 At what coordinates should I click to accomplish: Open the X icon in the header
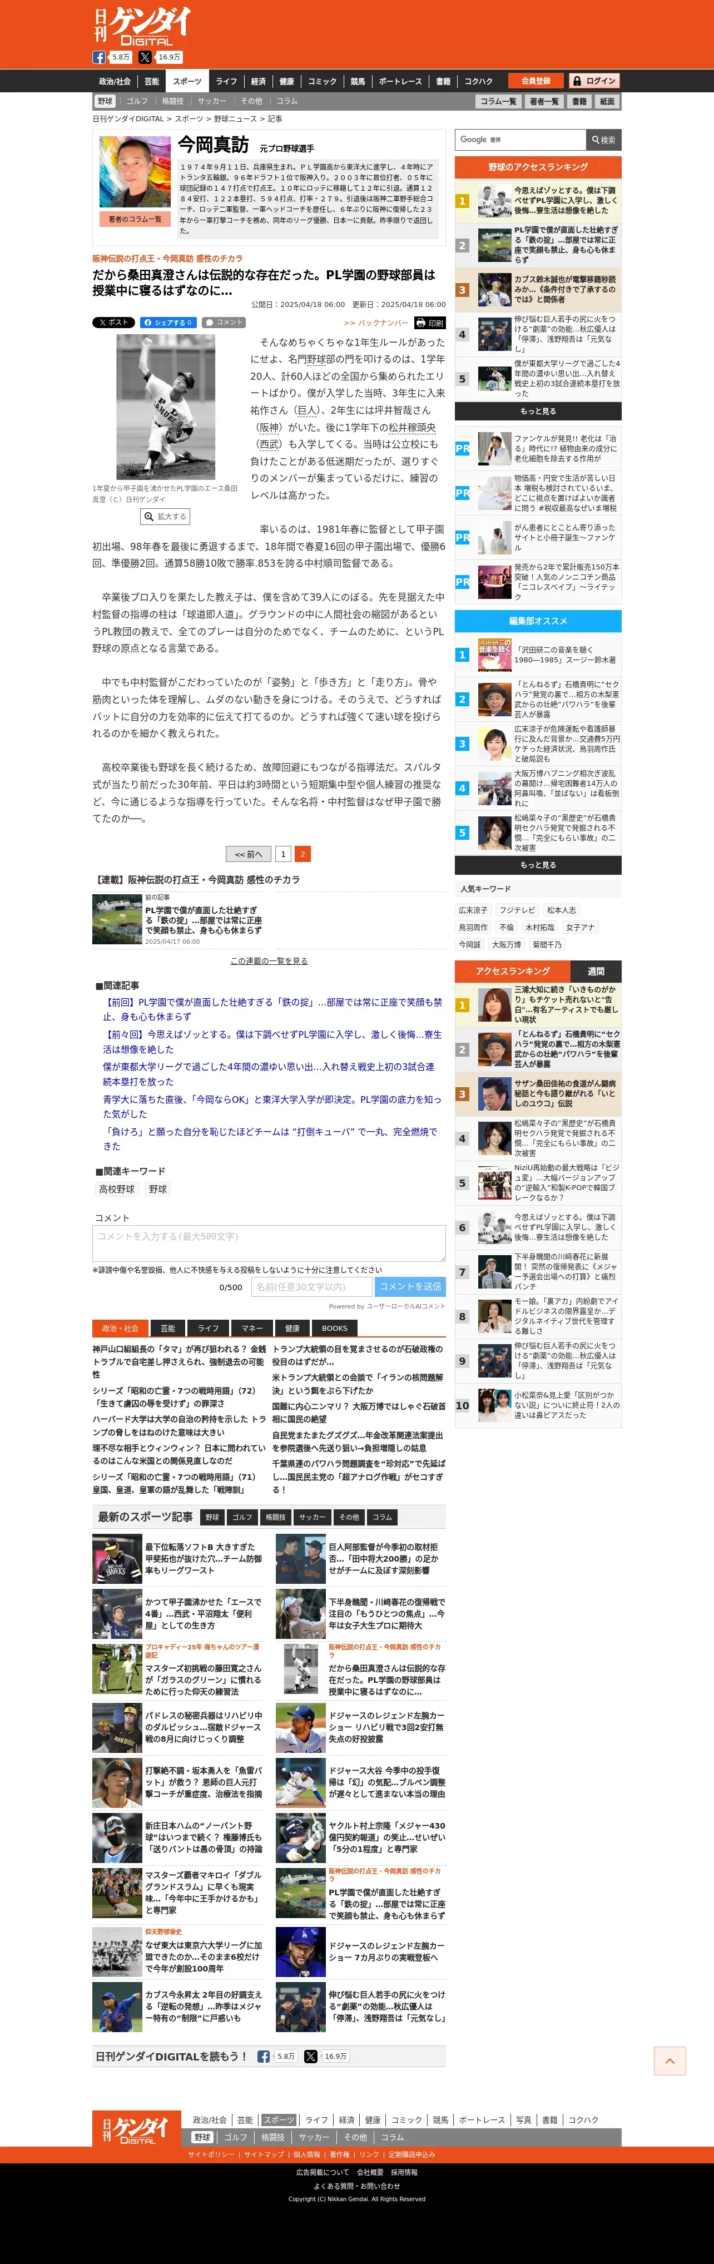click(x=145, y=57)
